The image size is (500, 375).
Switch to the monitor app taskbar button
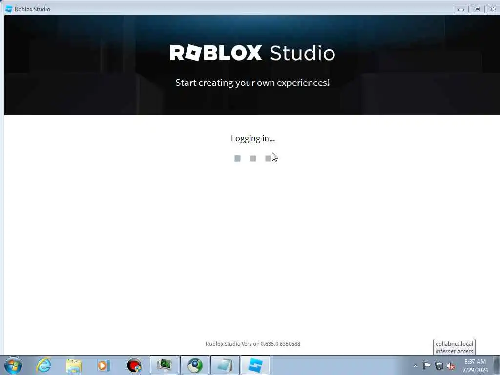(165, 365)
